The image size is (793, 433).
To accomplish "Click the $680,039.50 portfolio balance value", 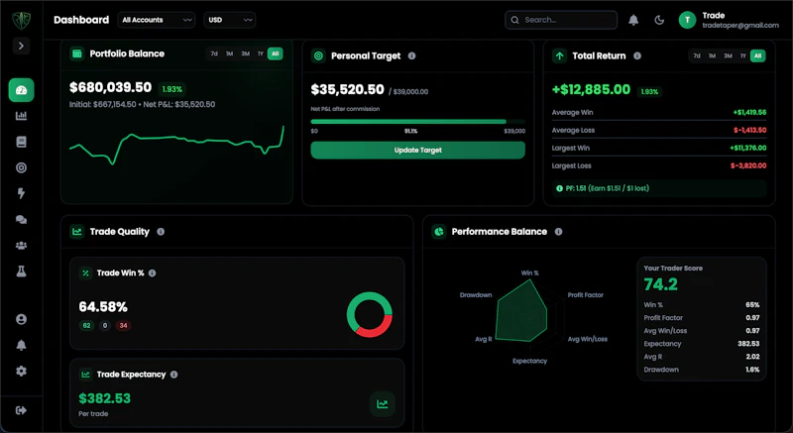I will (111, 87).
